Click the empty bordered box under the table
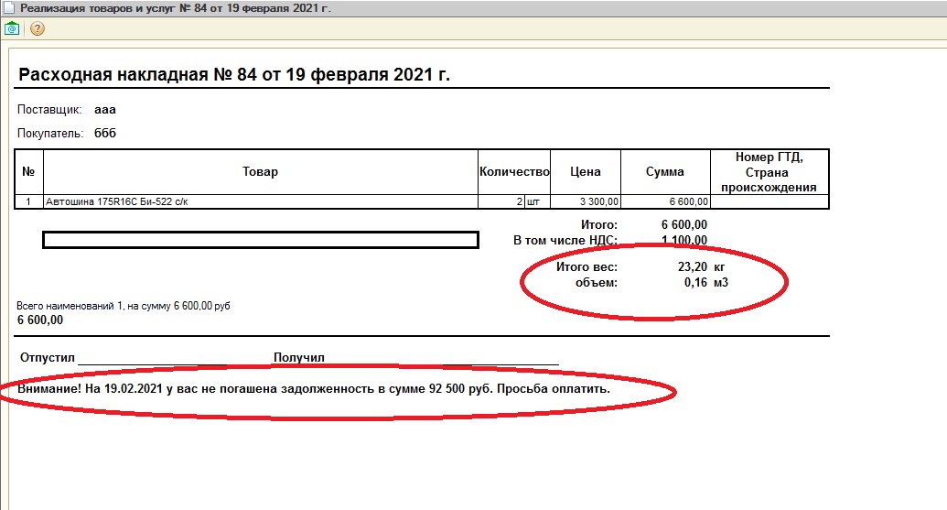The width and height of the screenshot is (947, 510). click(260, 240)
